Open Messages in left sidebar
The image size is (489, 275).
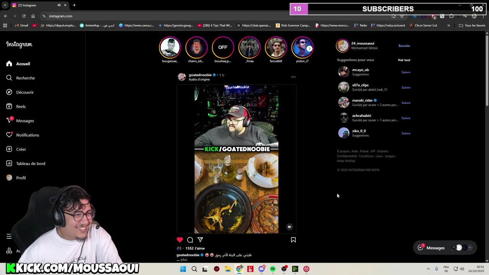(x=20, y=121)
